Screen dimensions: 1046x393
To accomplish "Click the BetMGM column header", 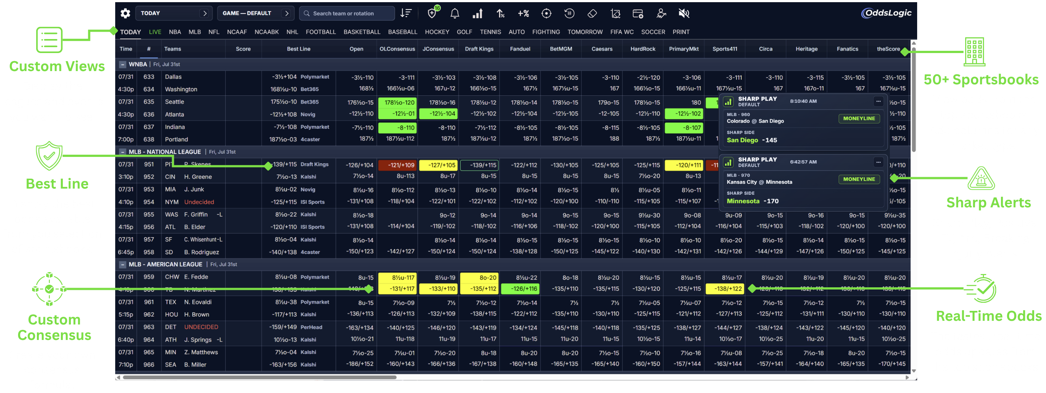I will [561, 49].
